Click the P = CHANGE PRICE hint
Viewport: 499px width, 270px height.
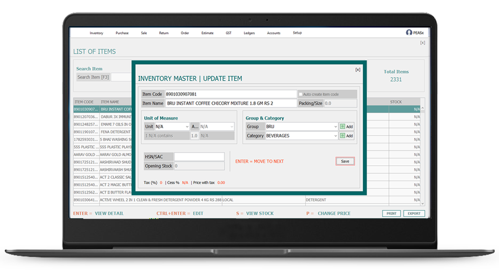[x=329, y=213]
